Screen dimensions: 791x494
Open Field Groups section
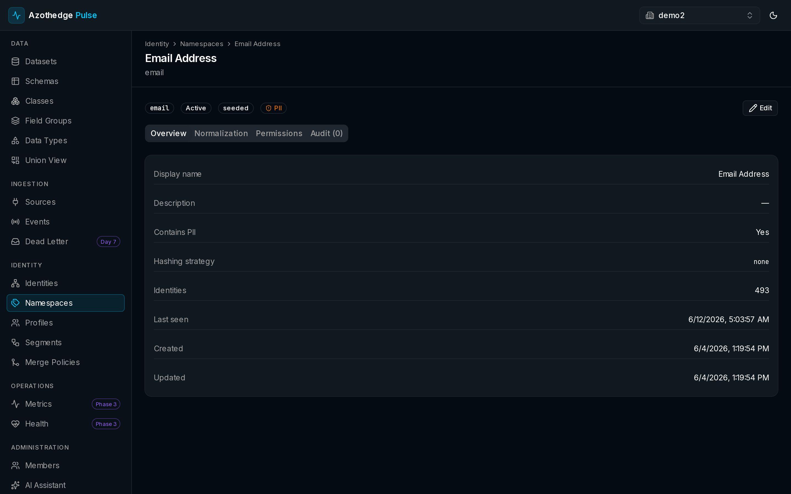pyautogui.click(x=65, y=121)
